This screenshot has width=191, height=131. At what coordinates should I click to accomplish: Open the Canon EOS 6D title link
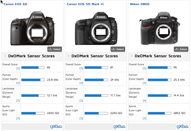click(x=15, y=4)
